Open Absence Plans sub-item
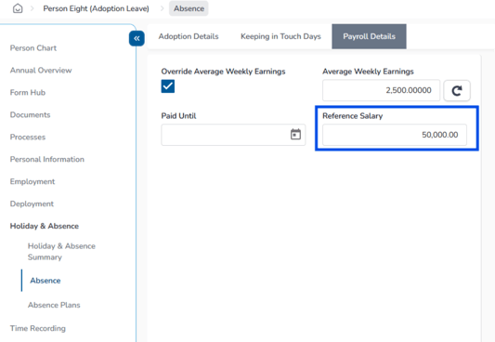 [54, 305]
